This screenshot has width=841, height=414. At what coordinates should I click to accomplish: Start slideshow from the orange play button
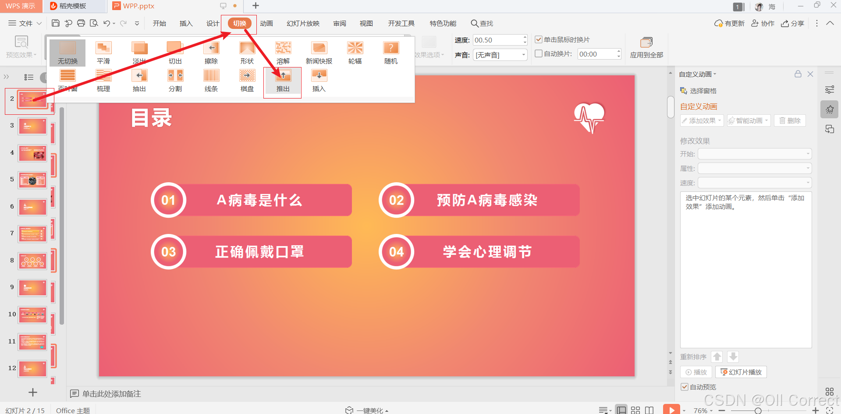coord(671,410)
